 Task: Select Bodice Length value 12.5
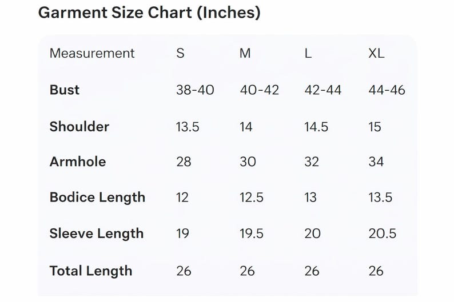point(252,198)
